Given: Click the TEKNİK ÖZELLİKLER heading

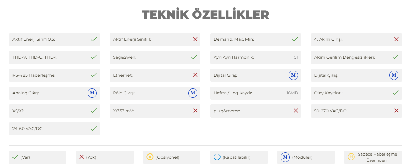Looking at the screenshot, I should click(x=205, y=15).
